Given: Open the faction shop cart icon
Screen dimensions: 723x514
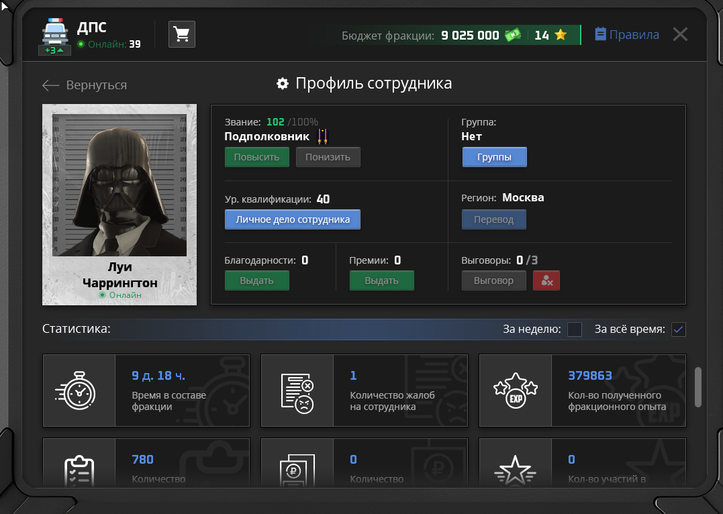Looking at the screenshot, I should point(181,34).
